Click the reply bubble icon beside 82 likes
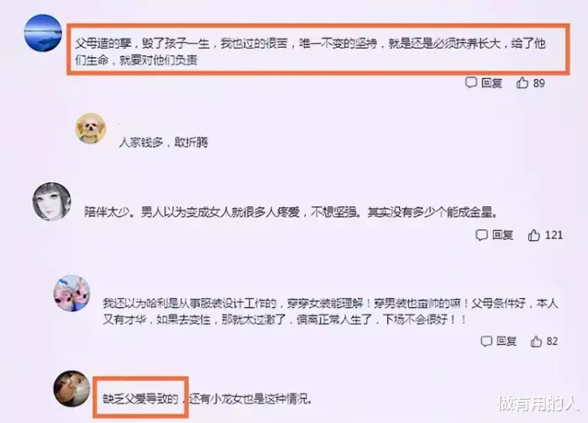 point(486,342)
